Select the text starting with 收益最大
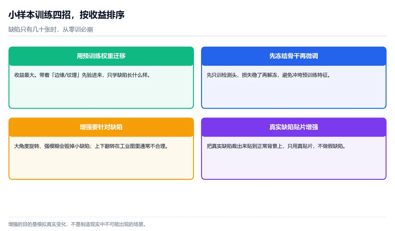Screen dimensions: 395x231 click(82, 75)
